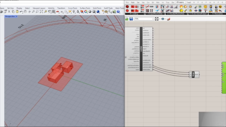The image size is (226, 127).
Task: Click the sunPath small plus expand button
Action: [126, 57]
